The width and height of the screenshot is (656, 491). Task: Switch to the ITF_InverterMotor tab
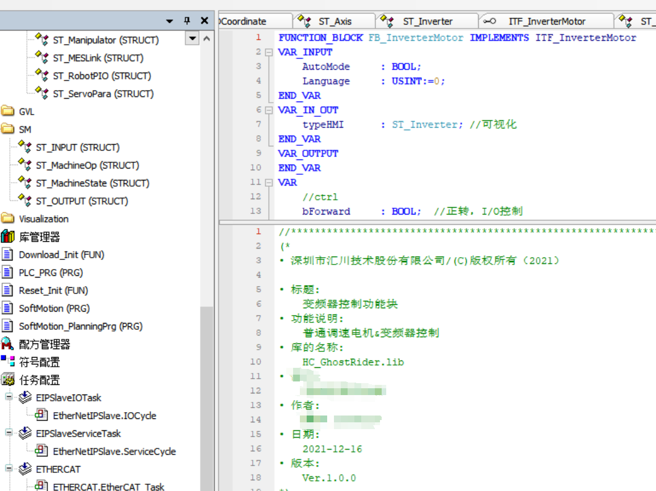[546, 22]
